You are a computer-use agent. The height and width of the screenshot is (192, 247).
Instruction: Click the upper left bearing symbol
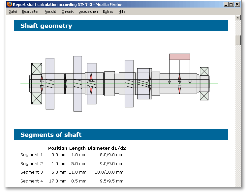pos(36,69)
